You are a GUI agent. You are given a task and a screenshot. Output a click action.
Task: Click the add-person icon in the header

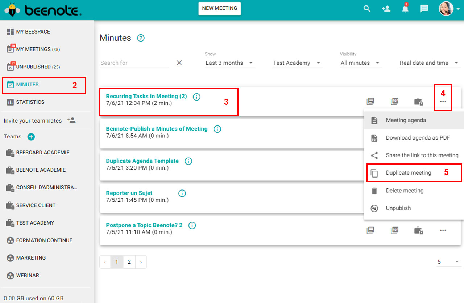386,9
